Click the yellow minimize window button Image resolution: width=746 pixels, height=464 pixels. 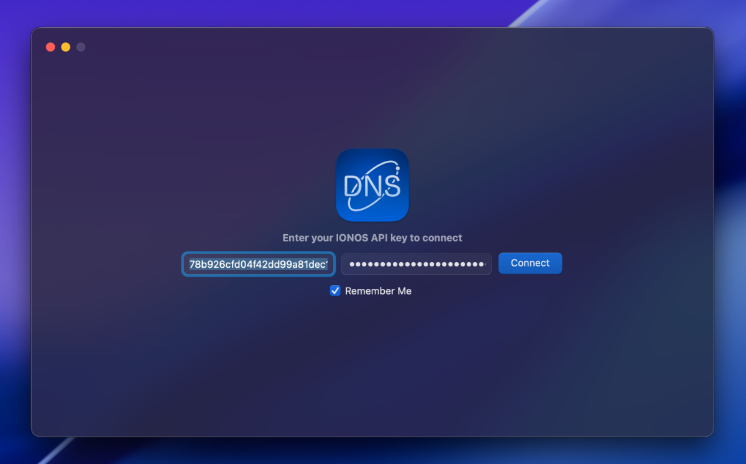(x=65, y=47)
